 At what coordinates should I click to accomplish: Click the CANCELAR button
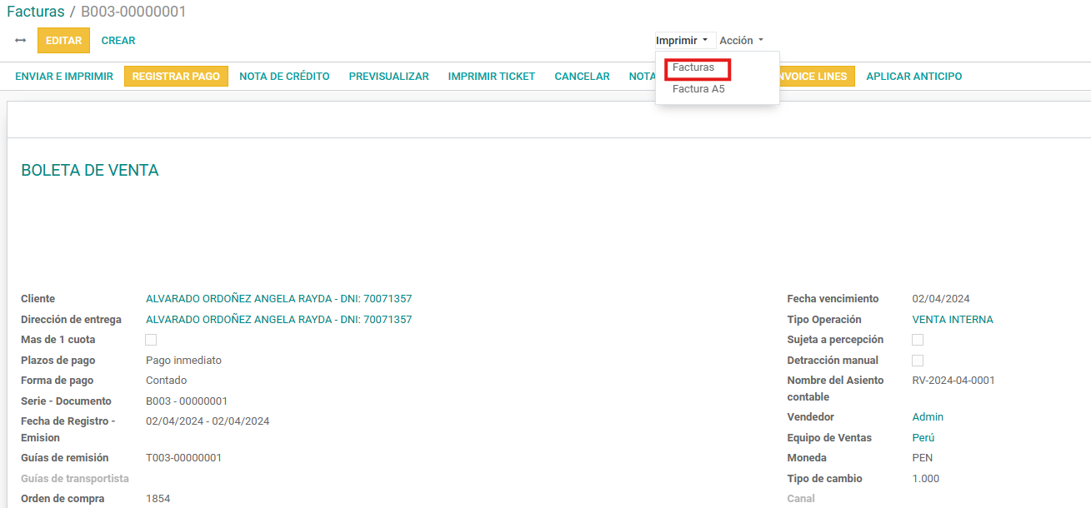coord(582,77)
